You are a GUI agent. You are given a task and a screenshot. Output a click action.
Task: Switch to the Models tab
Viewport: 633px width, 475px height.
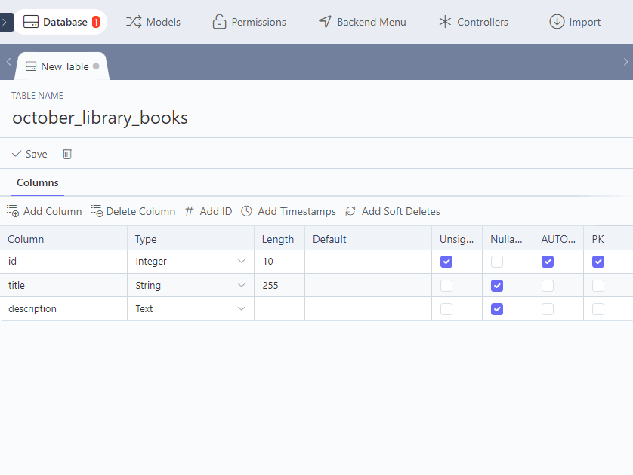pyautogui.click(x=153, y=22)
